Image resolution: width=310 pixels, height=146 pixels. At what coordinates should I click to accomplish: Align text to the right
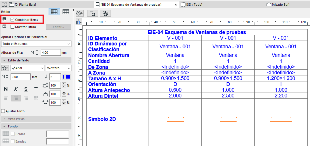pyautogui.click(x=26, y=98)
